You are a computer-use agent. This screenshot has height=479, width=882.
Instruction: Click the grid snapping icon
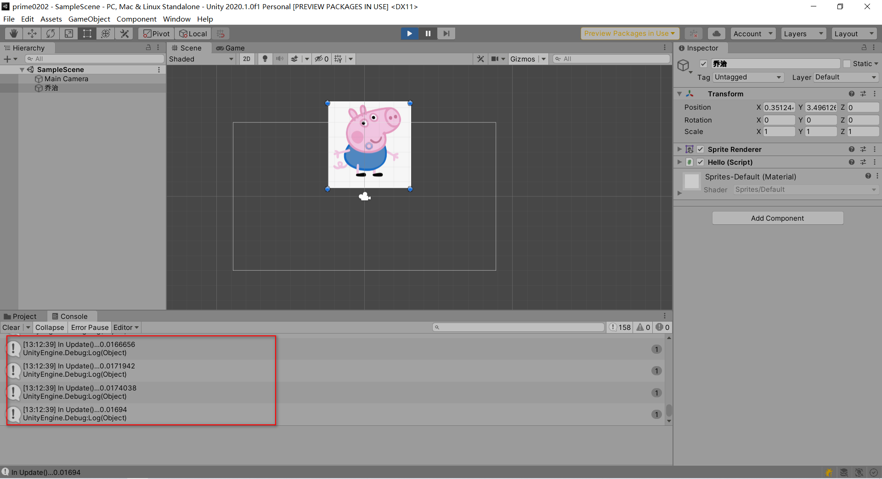click(x=221, y=33)
